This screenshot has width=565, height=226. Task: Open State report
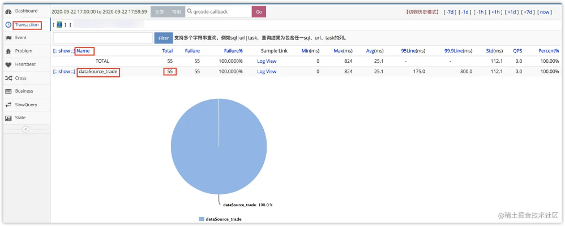tap(20, 118)
